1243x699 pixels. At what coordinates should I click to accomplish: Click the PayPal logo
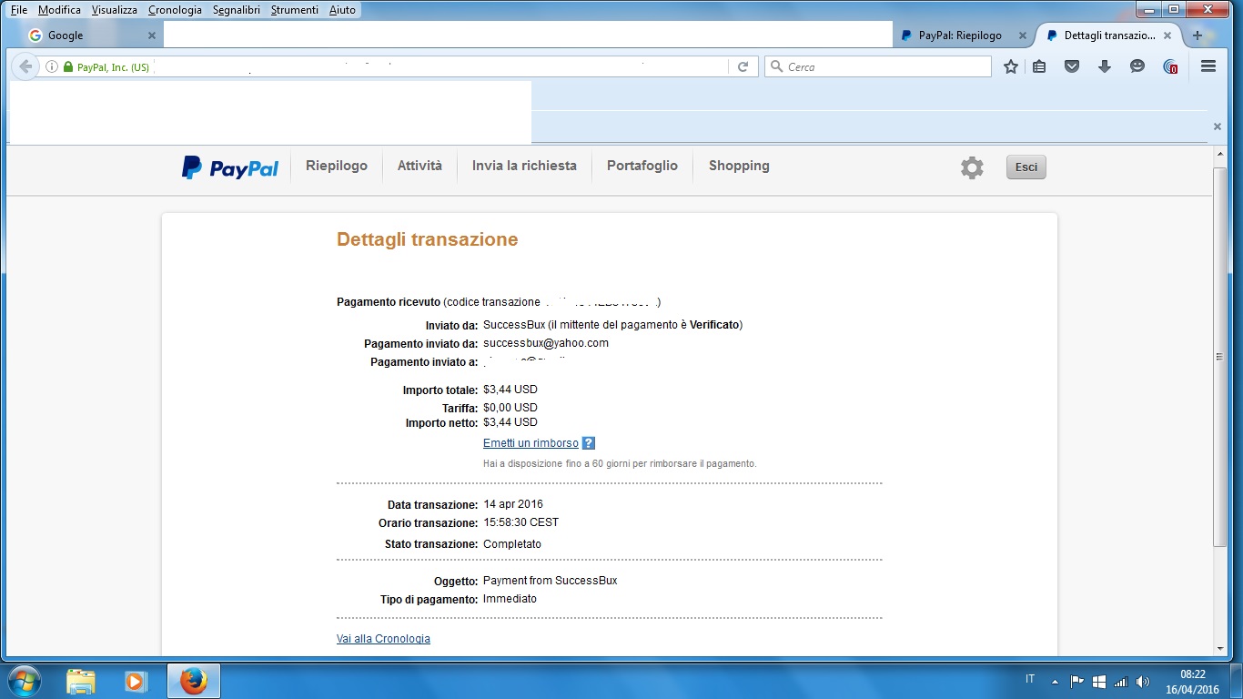230,167
